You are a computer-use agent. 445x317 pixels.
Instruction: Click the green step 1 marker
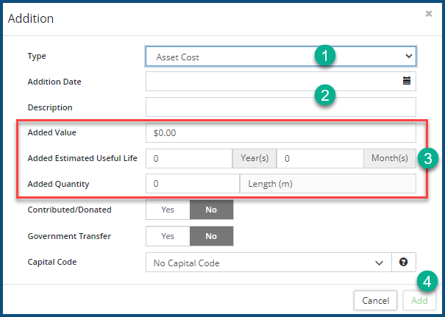pos(324,56)
